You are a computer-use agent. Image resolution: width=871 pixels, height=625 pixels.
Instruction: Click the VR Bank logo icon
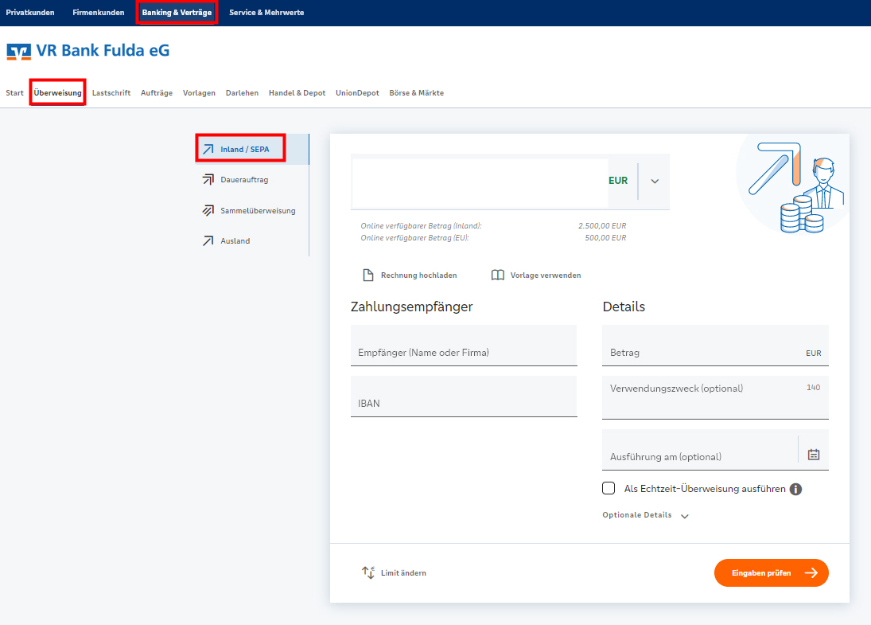[x=18, y=52]
